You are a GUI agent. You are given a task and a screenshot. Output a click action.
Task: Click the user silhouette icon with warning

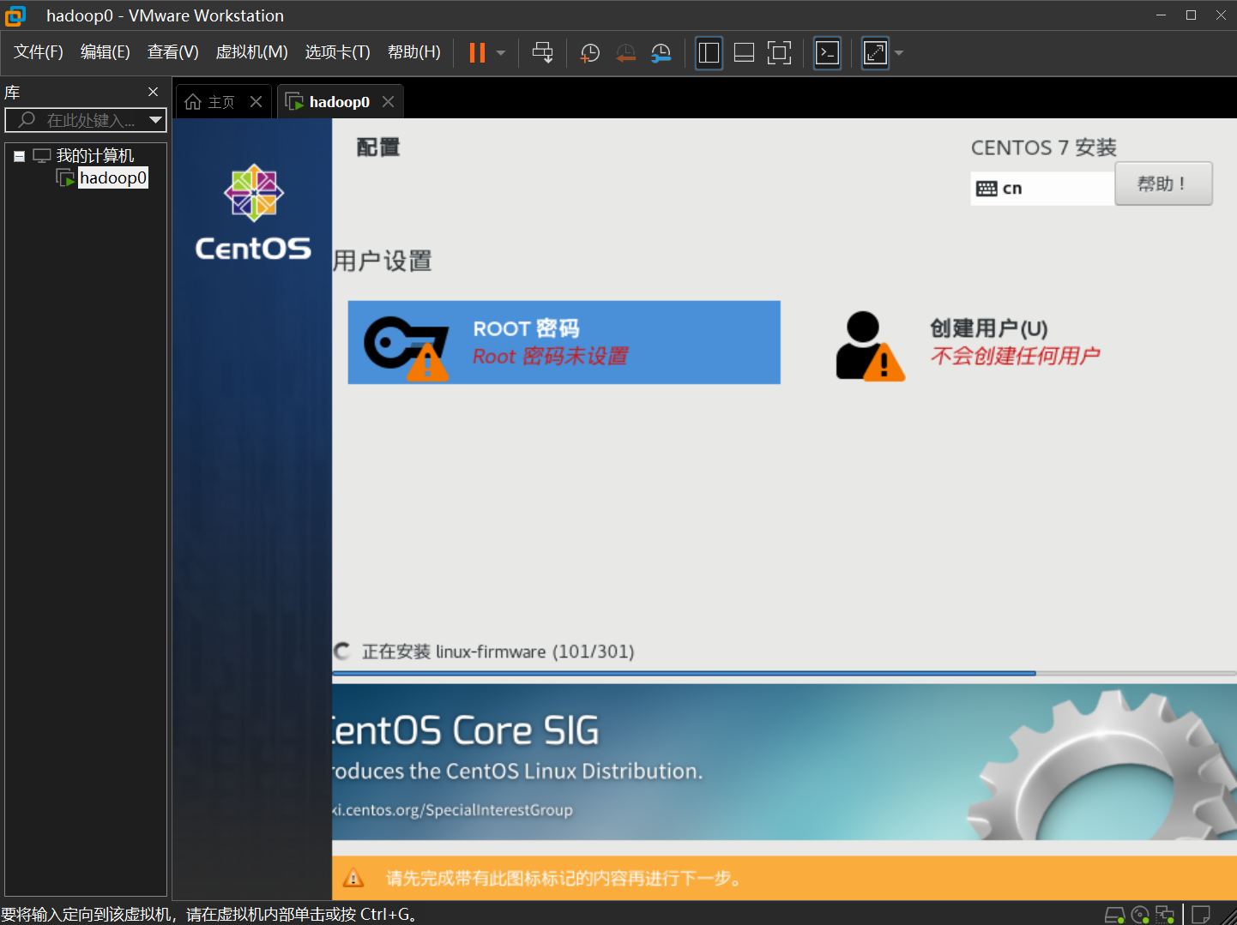(x=870, y=345)
